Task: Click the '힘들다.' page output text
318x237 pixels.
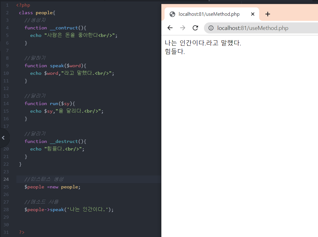Action: tap(175, 51)
